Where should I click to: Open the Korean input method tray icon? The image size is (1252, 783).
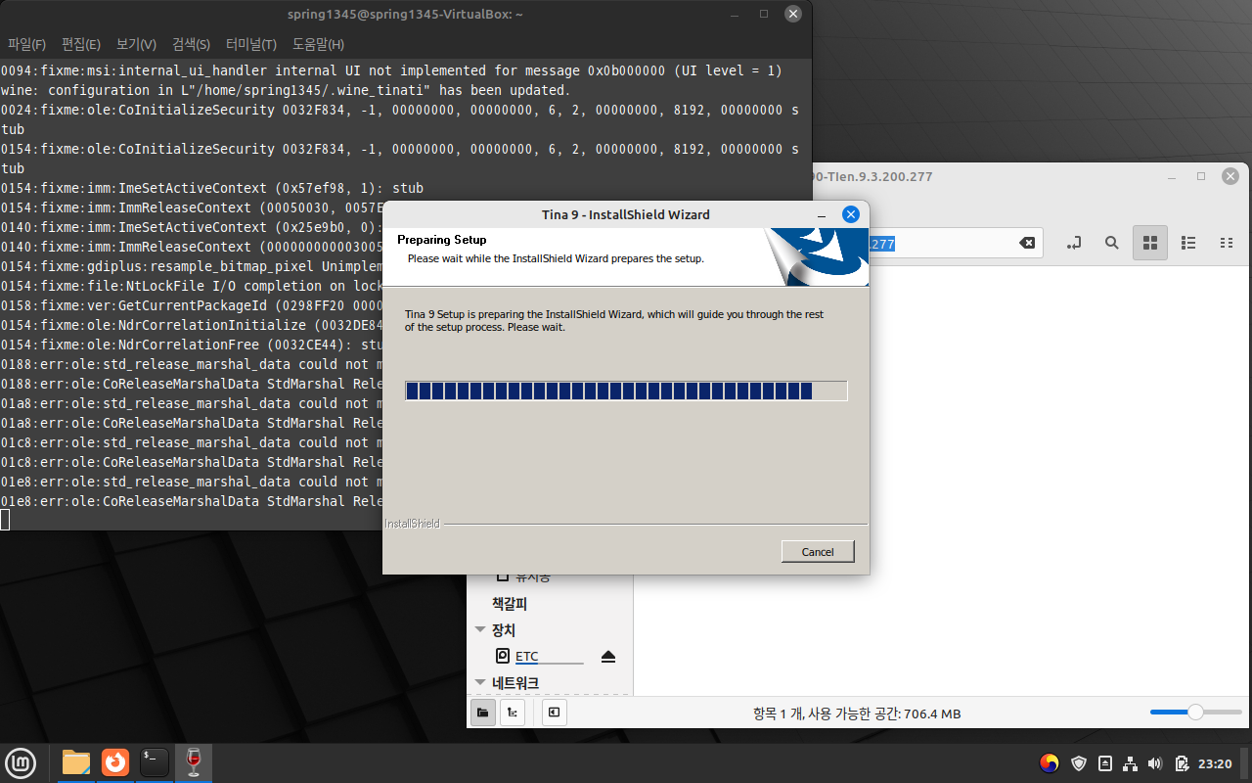click(1050, 763)
